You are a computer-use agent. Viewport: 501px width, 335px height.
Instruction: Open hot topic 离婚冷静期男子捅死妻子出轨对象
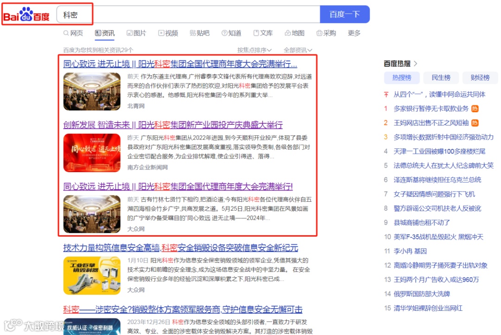440,265
